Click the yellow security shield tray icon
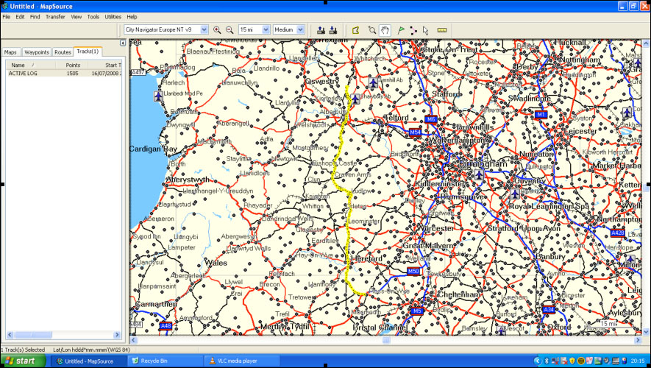 [572, 361]
